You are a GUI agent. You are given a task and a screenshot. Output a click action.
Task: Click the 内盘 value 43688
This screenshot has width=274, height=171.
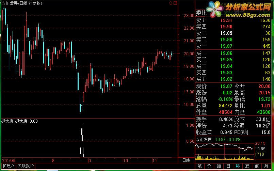(x=264, y=112)
